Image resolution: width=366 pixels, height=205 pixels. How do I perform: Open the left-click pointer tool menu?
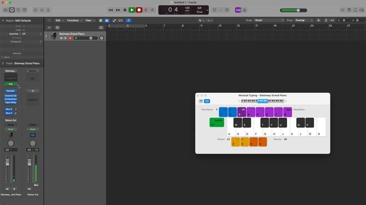(x=201, y=20)
